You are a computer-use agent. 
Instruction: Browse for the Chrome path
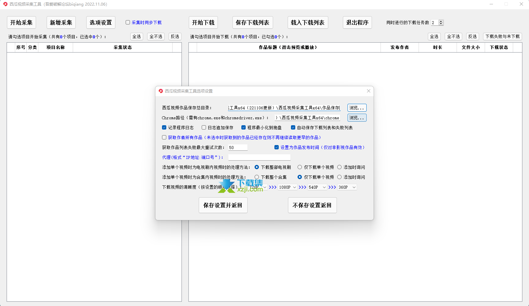point(357,118)
